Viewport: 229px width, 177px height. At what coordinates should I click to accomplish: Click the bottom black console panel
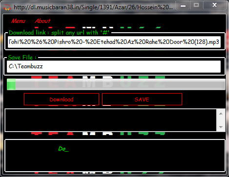point(115,156)
